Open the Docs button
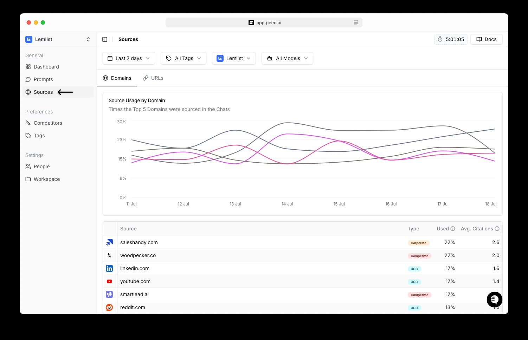The image size is (528, 340). point(486,39)
